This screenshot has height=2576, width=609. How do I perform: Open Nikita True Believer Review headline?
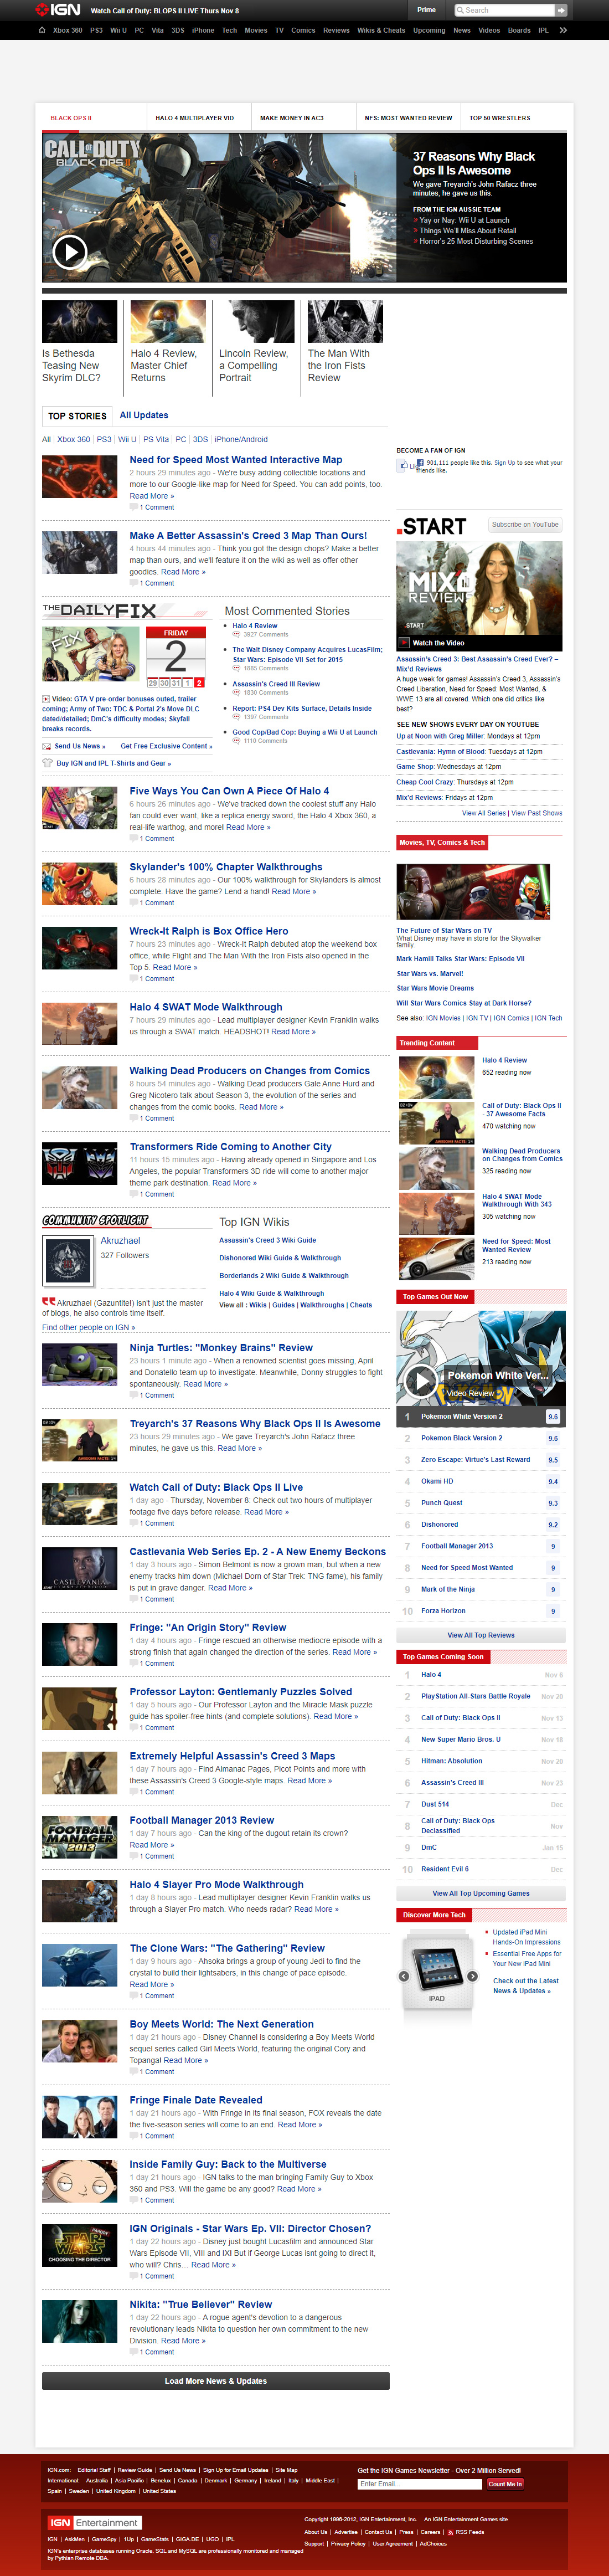[201, 2304]
